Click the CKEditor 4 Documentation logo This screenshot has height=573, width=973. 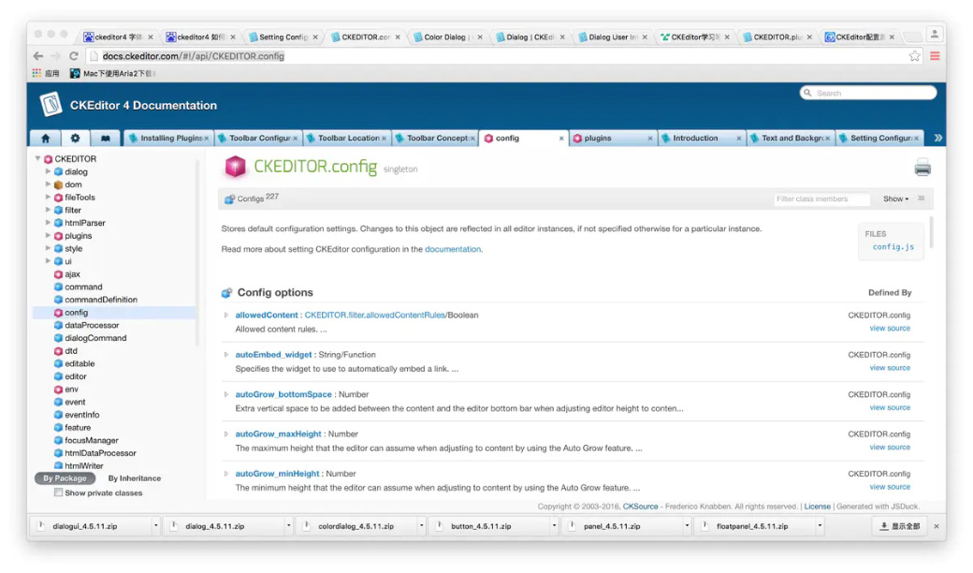click(x=51, y=105)
